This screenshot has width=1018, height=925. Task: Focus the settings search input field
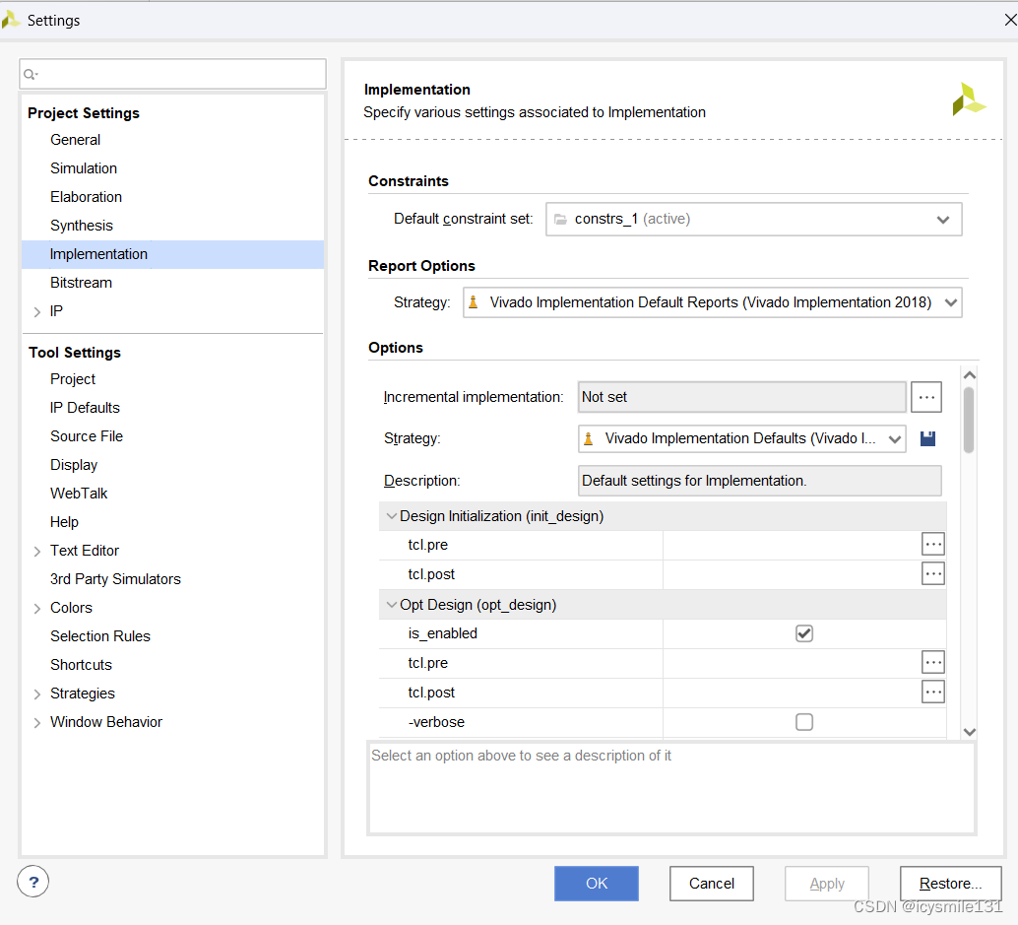(x=172, y=74)
